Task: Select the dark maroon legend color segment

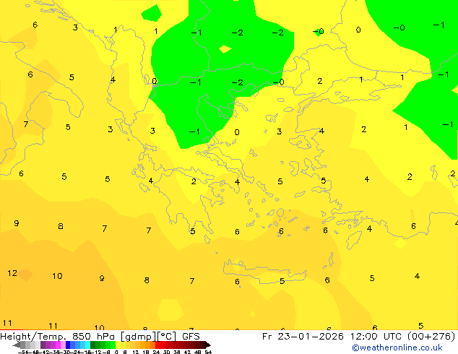Action: (203, 345)
